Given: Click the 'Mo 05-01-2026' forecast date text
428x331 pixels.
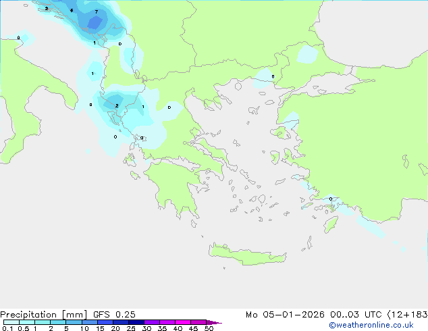Looking at the screenshot, I should click(285, 315).
